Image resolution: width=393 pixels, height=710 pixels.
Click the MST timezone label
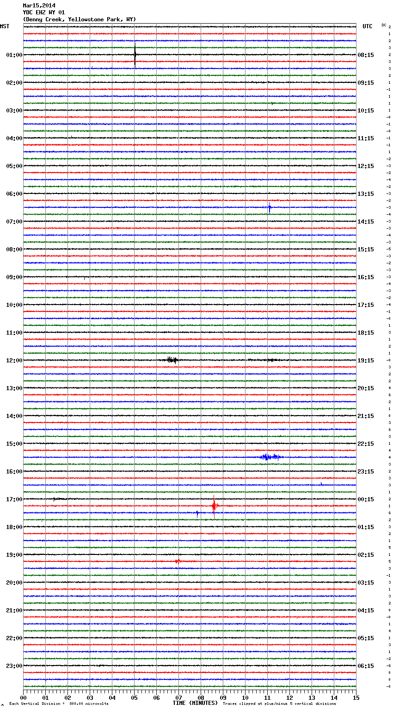[5, 26]
